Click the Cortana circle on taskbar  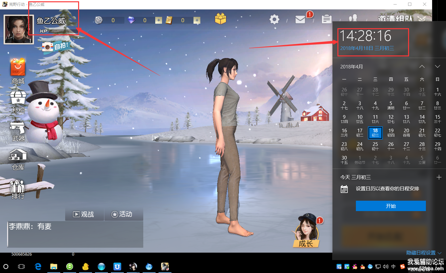coord(6,267)
